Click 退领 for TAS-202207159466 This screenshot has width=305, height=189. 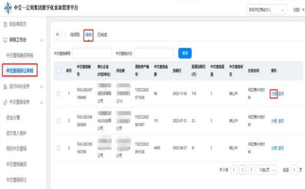[281, 94]
